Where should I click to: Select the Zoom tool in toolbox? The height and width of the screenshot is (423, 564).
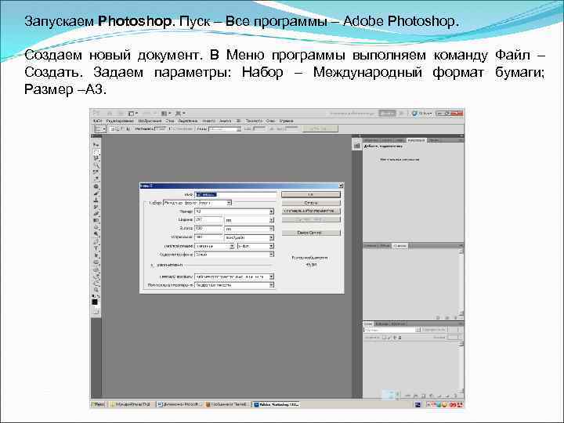[x=96, y=291]
